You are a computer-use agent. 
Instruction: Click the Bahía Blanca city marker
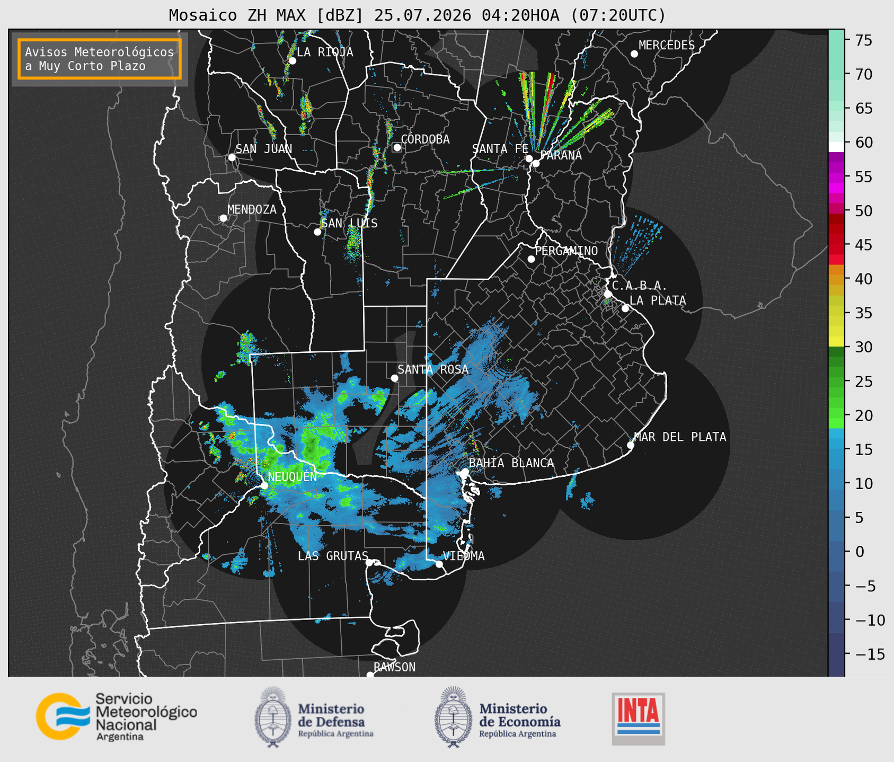coord(465,472)
